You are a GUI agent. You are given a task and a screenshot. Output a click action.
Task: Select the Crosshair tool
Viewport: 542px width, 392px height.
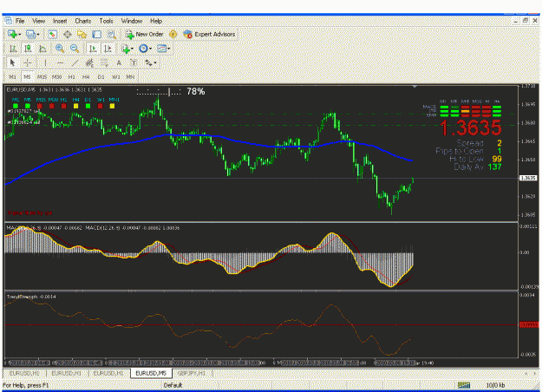(27, 63)
